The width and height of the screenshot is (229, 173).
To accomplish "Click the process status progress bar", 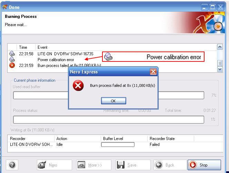I will pos(109,119).
